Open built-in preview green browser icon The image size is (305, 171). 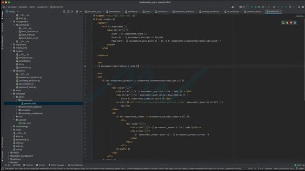pyautogui.click(x=283, y=23)
